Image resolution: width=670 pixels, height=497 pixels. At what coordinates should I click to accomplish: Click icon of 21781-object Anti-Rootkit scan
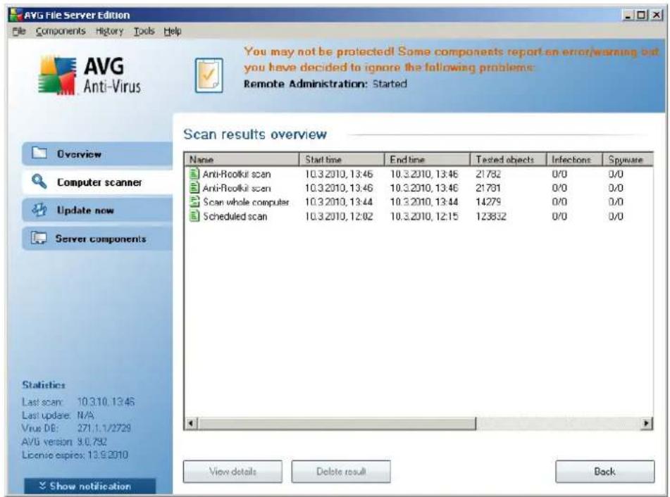click(x=194, y=188)
